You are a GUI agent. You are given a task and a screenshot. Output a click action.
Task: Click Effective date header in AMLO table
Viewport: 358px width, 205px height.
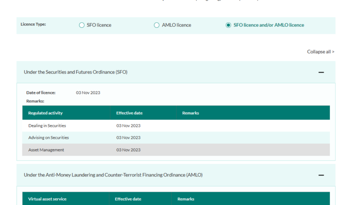coord(128,199)
